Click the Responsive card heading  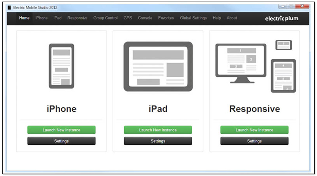pos(254,109)
